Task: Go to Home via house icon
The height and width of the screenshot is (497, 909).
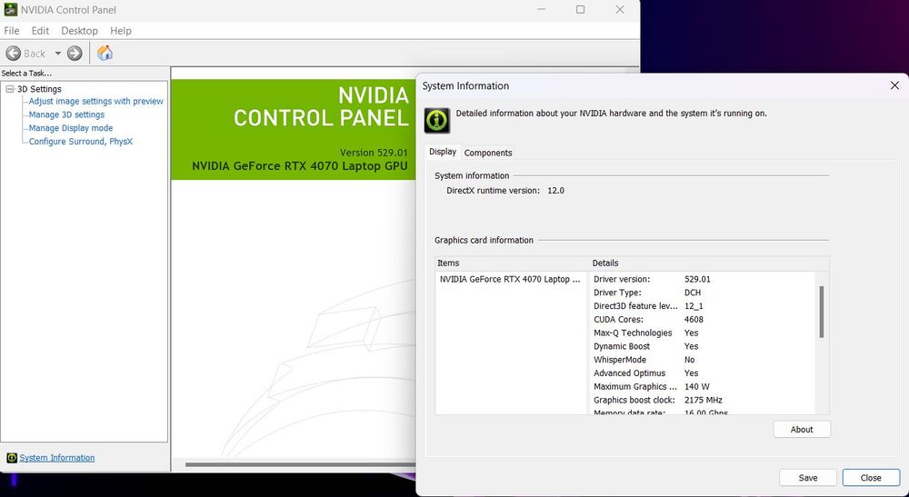Action: pyautogui.click(x=105, y=53)
